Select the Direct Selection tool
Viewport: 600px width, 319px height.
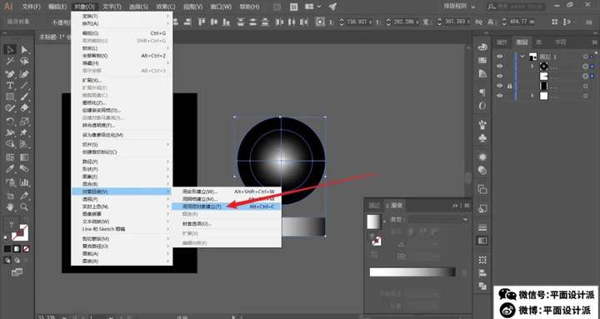pyautogui.click(x=24, y=50)
